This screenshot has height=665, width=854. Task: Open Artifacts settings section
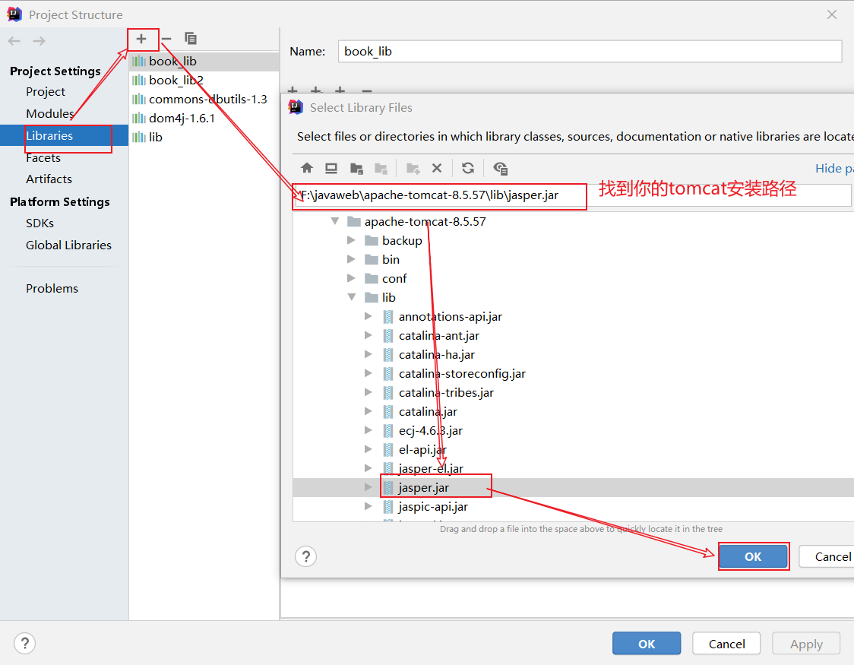[x=49, y=179]
